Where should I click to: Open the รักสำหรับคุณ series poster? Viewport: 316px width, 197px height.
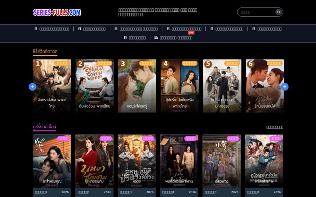click(x=52, y=161)
